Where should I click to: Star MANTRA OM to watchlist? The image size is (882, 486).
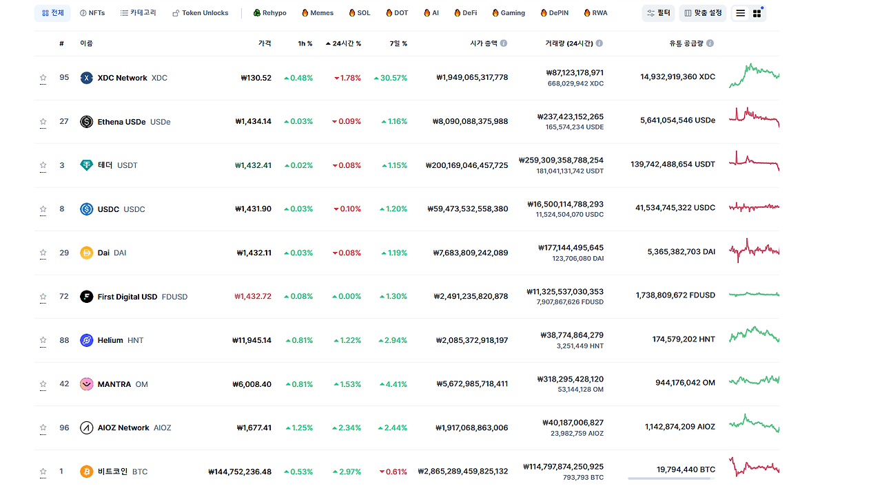(43, 384)
